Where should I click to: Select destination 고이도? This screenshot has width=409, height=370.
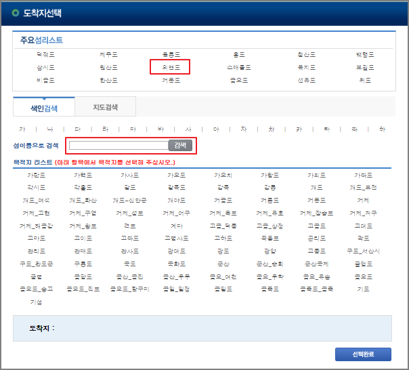(83, 238)
